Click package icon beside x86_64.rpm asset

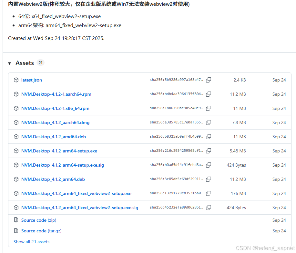tap(16, 108)
